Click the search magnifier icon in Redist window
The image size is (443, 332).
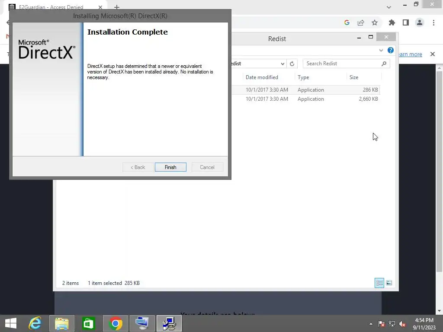384,64
